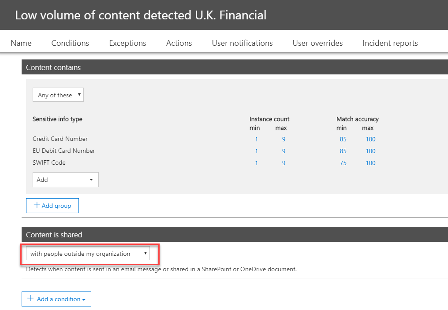This screenshot has width=448, height=310.
Task: Open the Add sensitive info type dropdown
Action: [x=66, y=180]
